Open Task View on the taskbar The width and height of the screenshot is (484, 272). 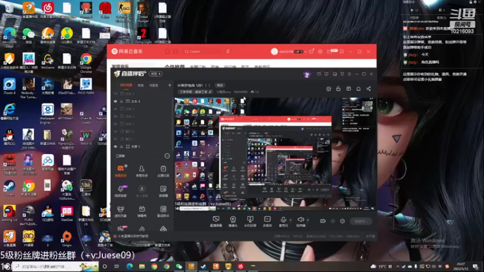[117, 266]
